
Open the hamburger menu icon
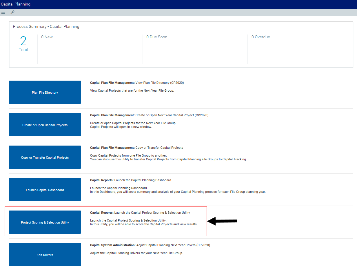[x=3, y=12]
